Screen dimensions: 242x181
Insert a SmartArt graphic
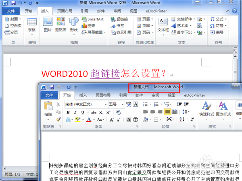93,19
